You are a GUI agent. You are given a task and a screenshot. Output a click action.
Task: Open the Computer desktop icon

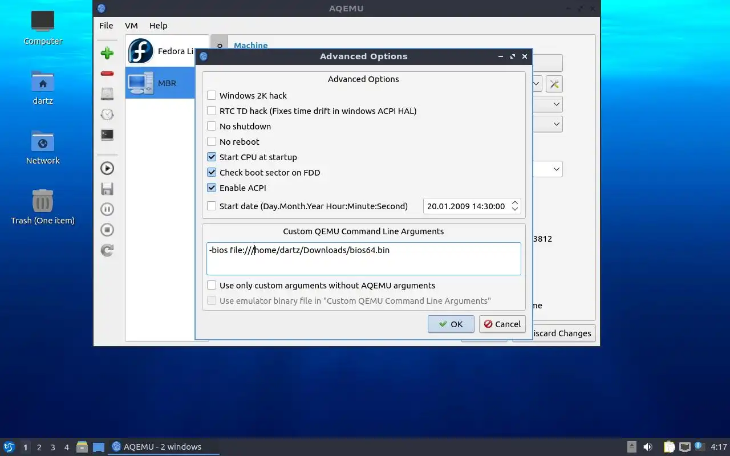click(43, 27)
